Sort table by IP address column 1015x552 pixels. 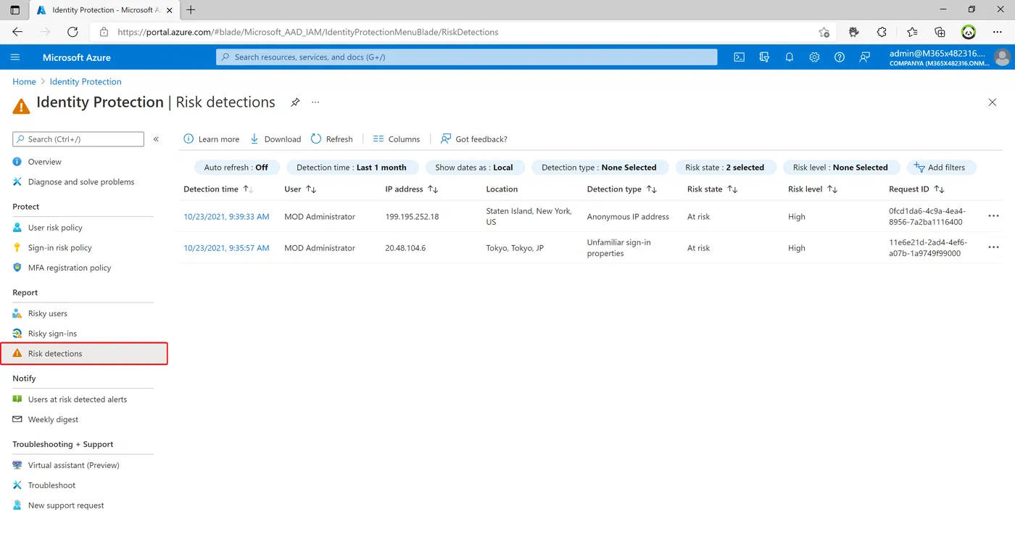click(x=412, y=189)
